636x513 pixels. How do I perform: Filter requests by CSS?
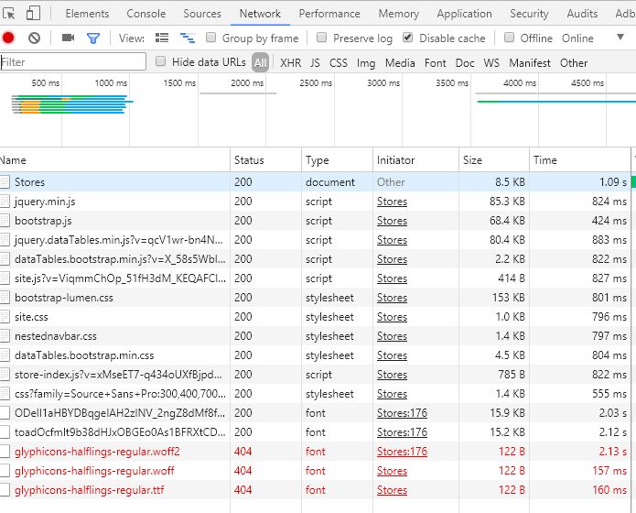(339, 63)
